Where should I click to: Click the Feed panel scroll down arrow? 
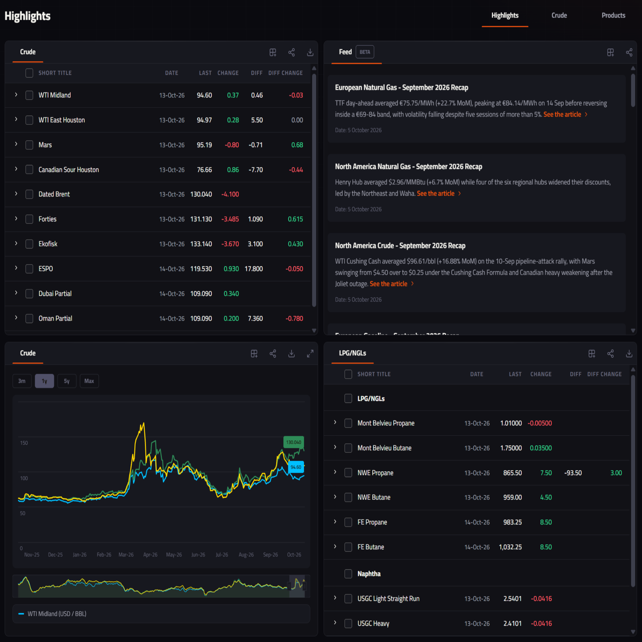(633, 331)
